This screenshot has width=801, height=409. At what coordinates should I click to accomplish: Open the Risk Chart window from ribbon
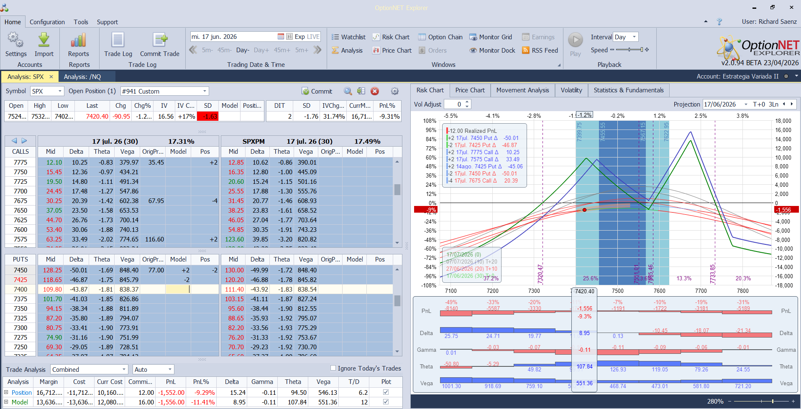point(391,37)
